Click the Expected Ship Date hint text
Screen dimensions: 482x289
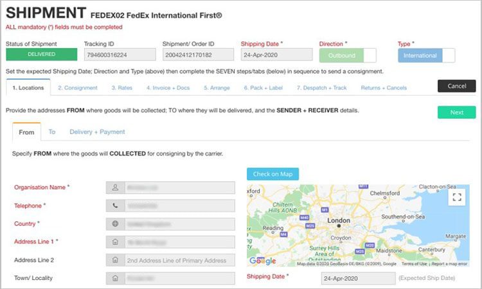[427, 278]
